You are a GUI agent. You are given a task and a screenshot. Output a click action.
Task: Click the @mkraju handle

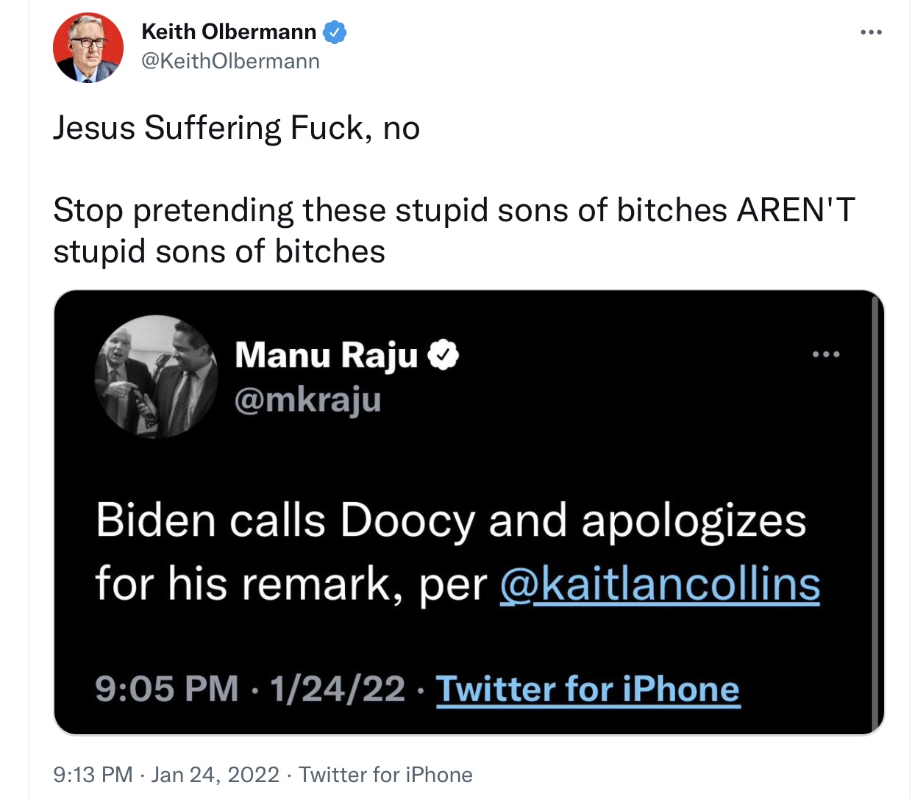308,400
